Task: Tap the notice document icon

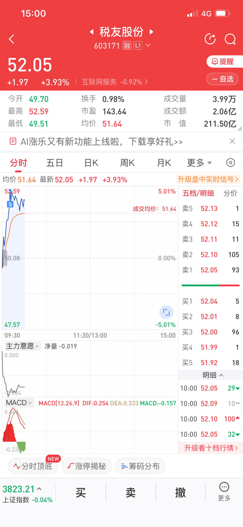Action: [x=13, y=141]
